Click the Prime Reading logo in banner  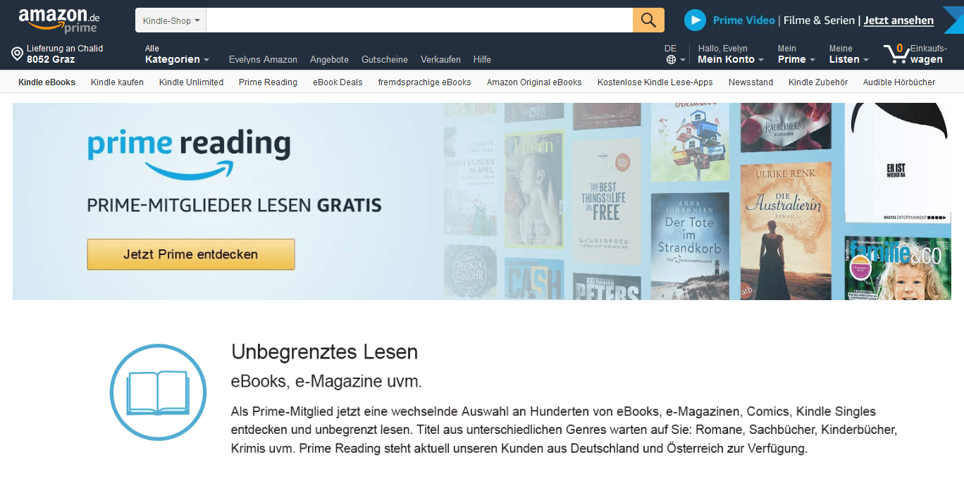tap(189, 154)
